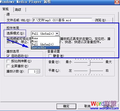
Task: Increase the 播放计数 with up arrow
Action: click(38, 70)
